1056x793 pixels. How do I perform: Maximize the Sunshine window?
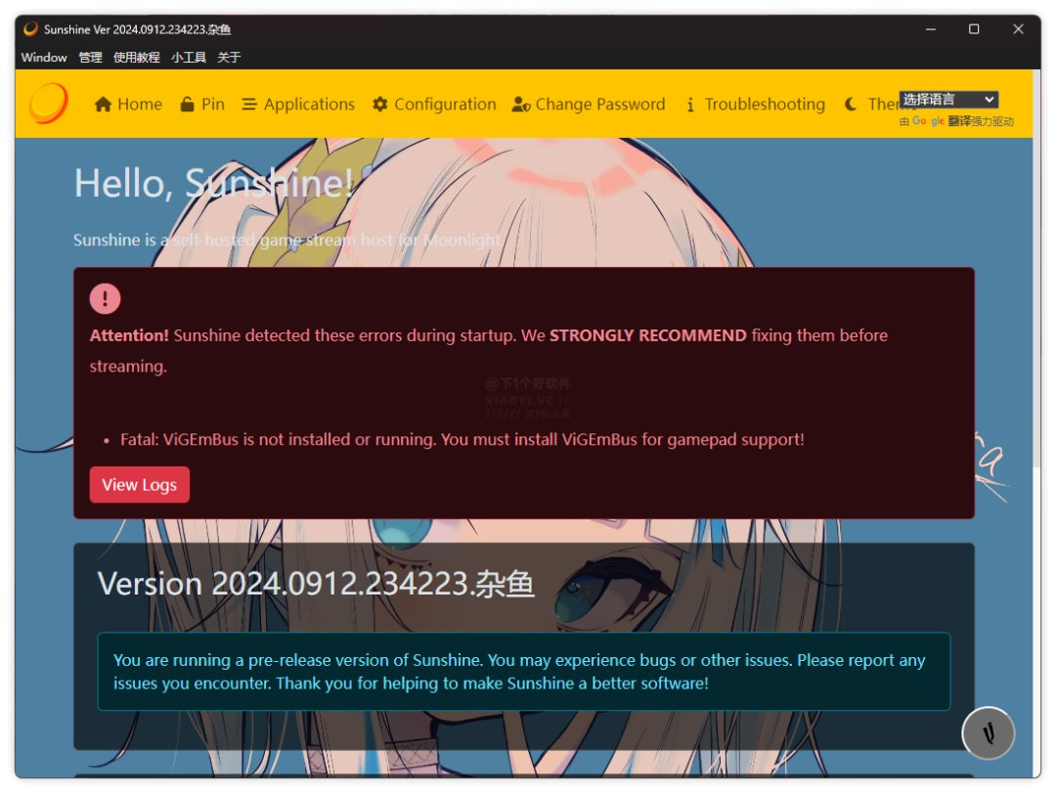click(x=974, y=29)
